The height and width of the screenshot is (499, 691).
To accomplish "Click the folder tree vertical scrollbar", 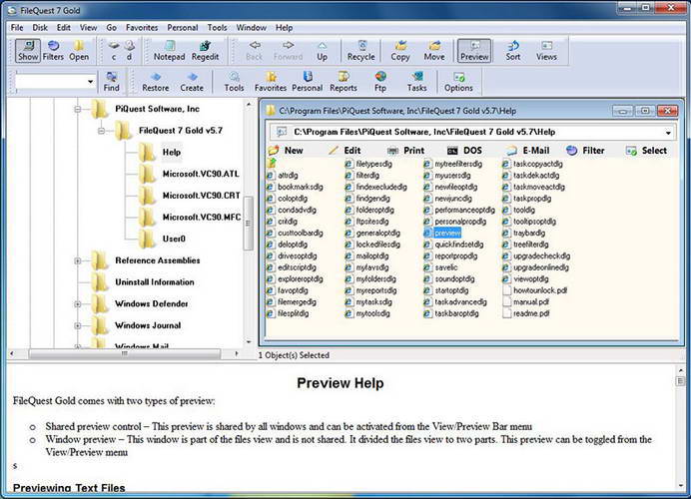I will click(249, 223).
